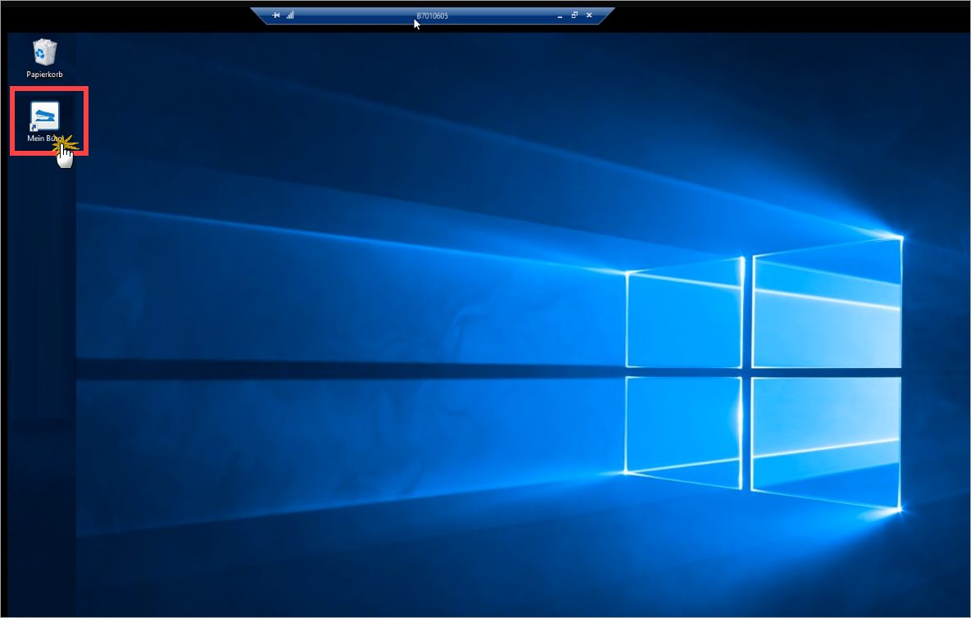Minimize the remote session from connection bar
971x618 pixels.
pyautogui.click(x=560, y=15)
